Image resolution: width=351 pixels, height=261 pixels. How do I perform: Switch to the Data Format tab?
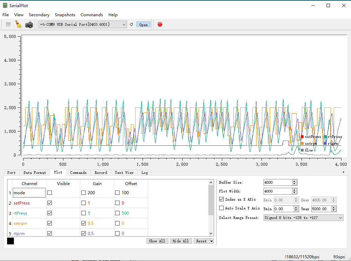click(x=35, y=173)
